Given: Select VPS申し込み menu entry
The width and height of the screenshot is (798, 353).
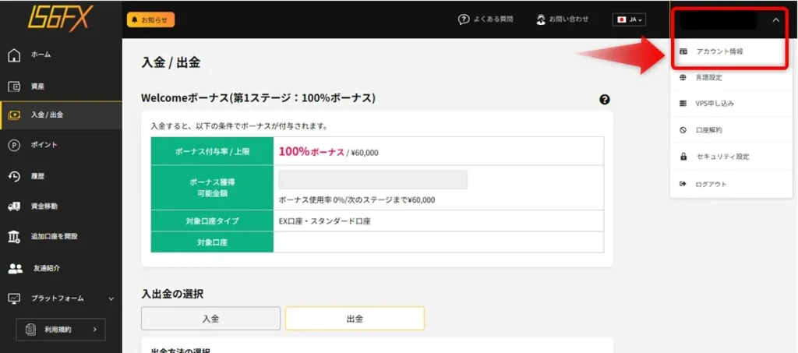Looking at the screenshot, I should [x=731, y=104].
